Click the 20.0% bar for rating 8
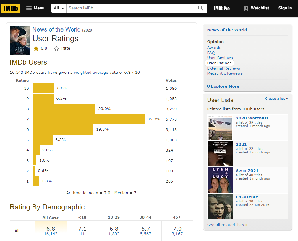Viewport: 298px width, 241px height. coord(64,109)
